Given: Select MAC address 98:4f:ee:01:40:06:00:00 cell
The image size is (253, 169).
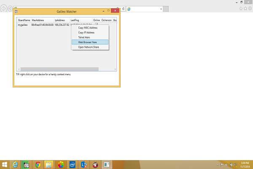Looking at the screenshot, I should (43, 25).
